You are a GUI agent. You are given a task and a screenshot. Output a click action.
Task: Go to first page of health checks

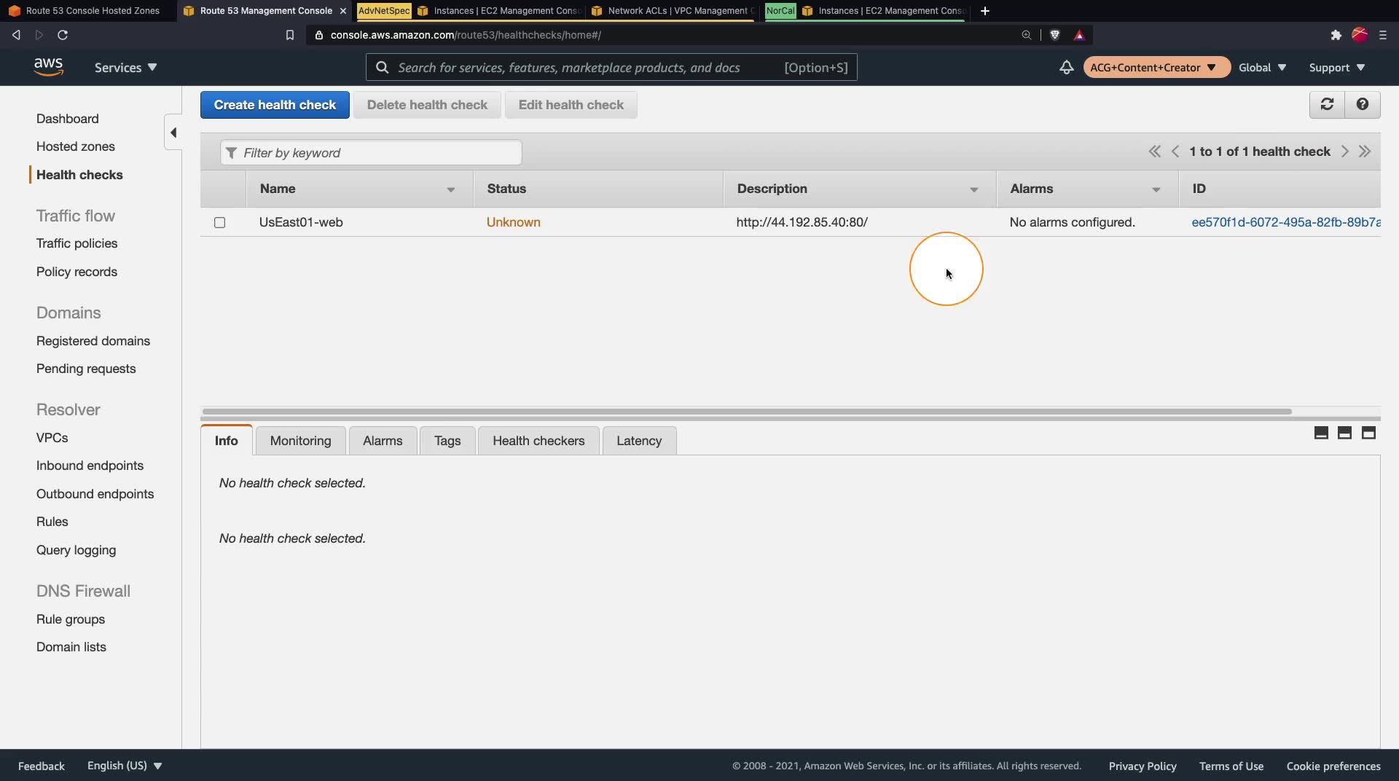click(x=1154, y=152)
